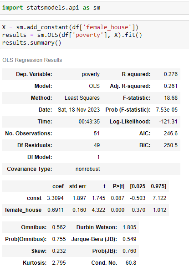
Task: Click the Log-Likelihood value -121.31
Action: 168,122
